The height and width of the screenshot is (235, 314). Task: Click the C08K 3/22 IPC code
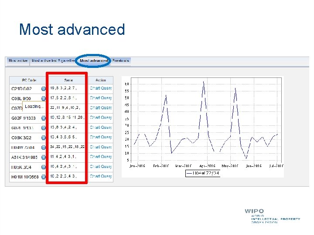(x=21, y=138)
